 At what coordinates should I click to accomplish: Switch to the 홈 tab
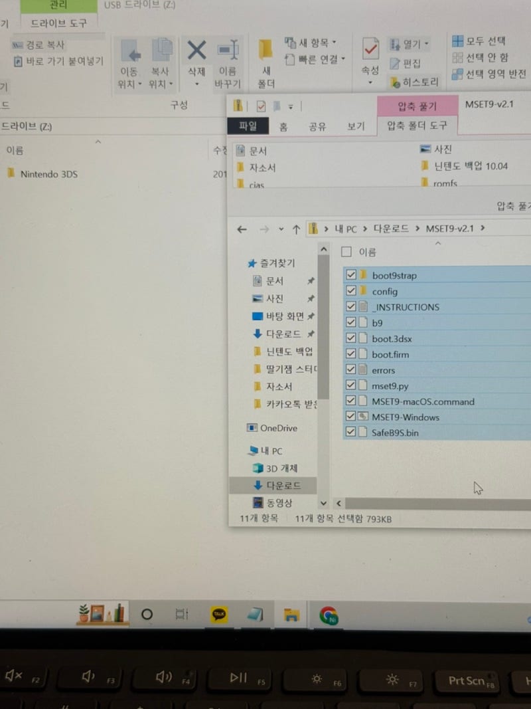click(283, 127)
